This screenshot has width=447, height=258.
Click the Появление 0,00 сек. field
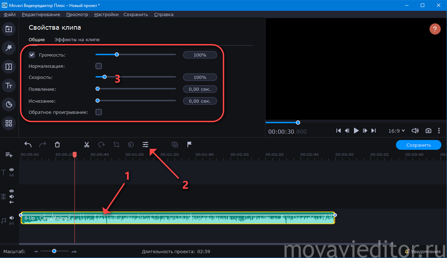200,89
